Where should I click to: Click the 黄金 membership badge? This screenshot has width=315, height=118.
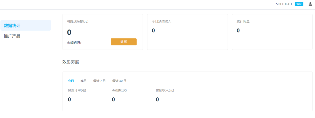point(299,4)
